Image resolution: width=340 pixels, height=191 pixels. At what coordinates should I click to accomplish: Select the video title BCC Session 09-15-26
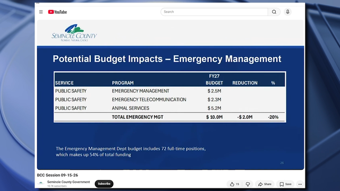(57, 175)
